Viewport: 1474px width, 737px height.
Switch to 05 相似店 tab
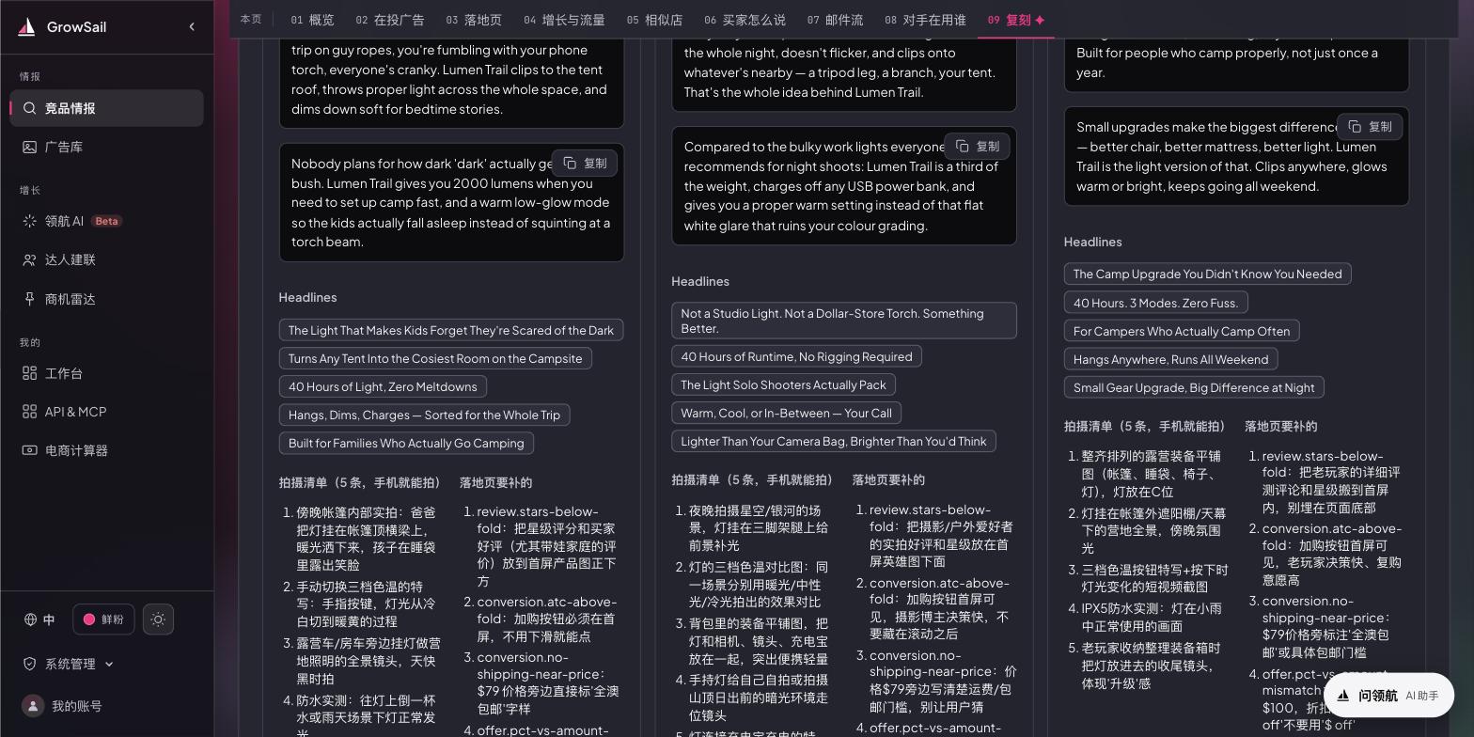654,20
